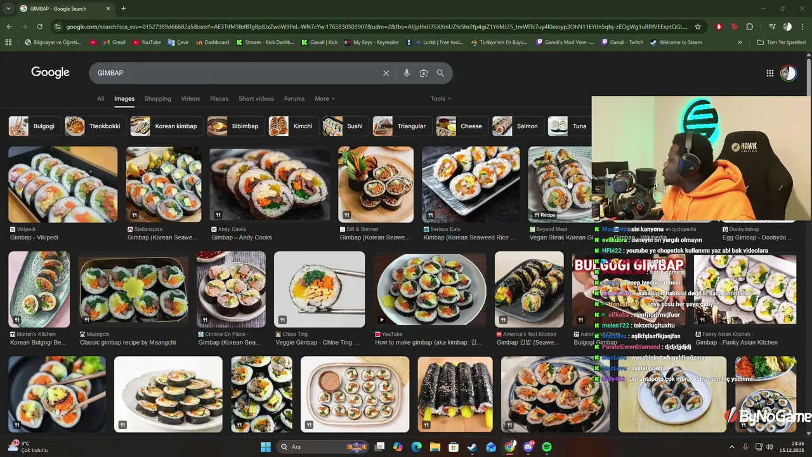812x457 pixels.
Task: Open YouTube bookmark
Action: 147,43
